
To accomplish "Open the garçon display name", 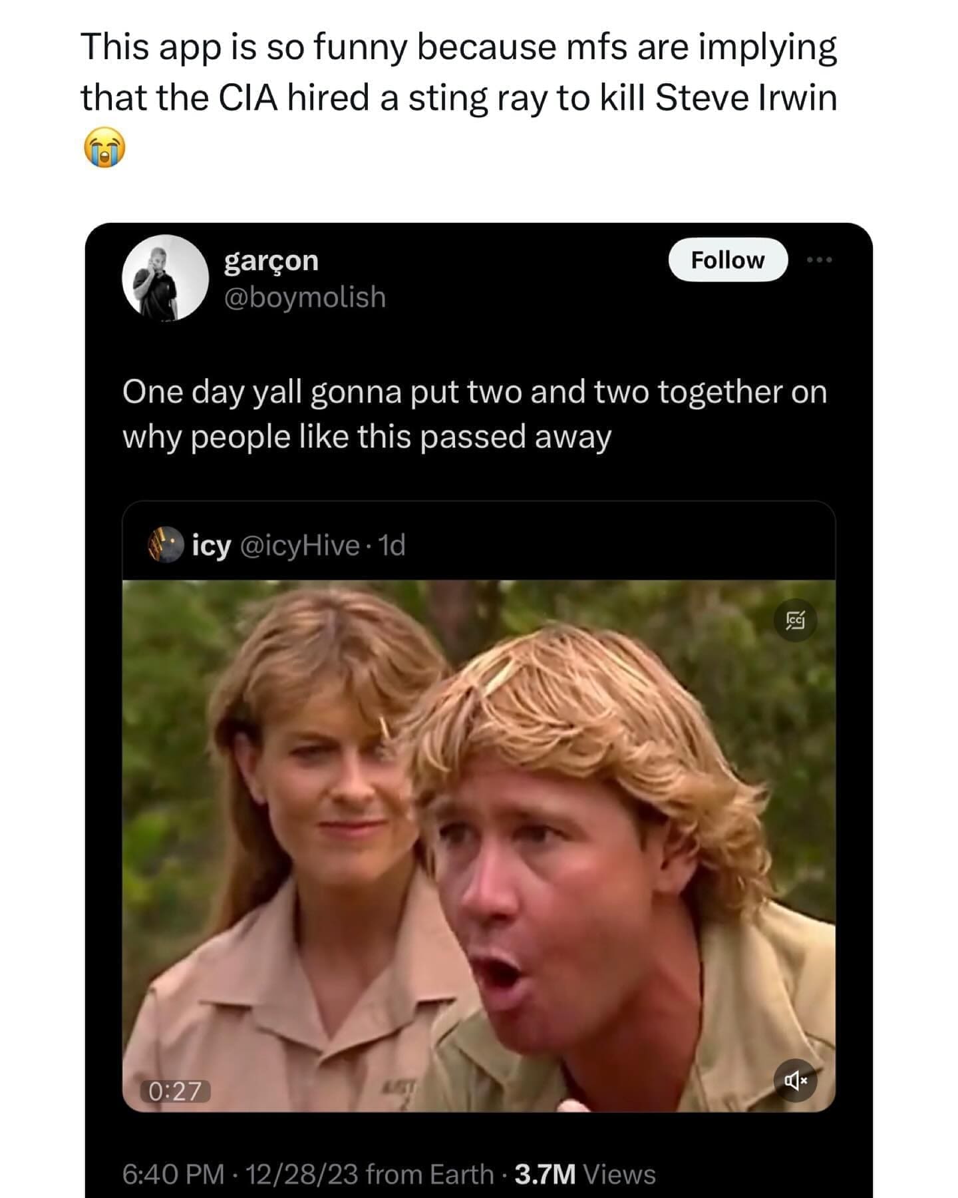I will (x=271, y=260).
